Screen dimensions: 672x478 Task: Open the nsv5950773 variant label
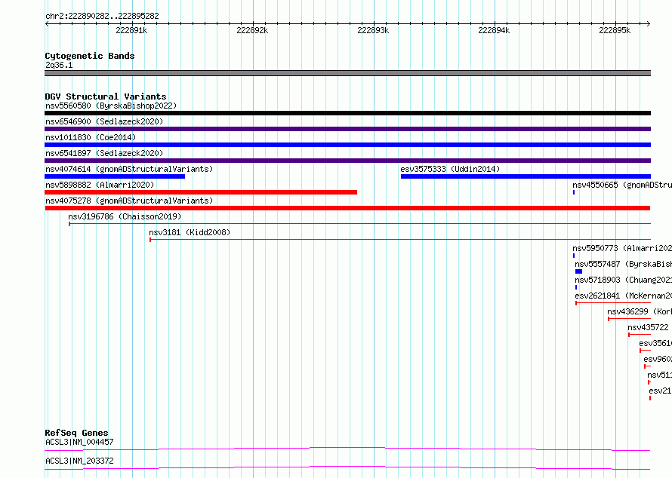pos(622,248)
